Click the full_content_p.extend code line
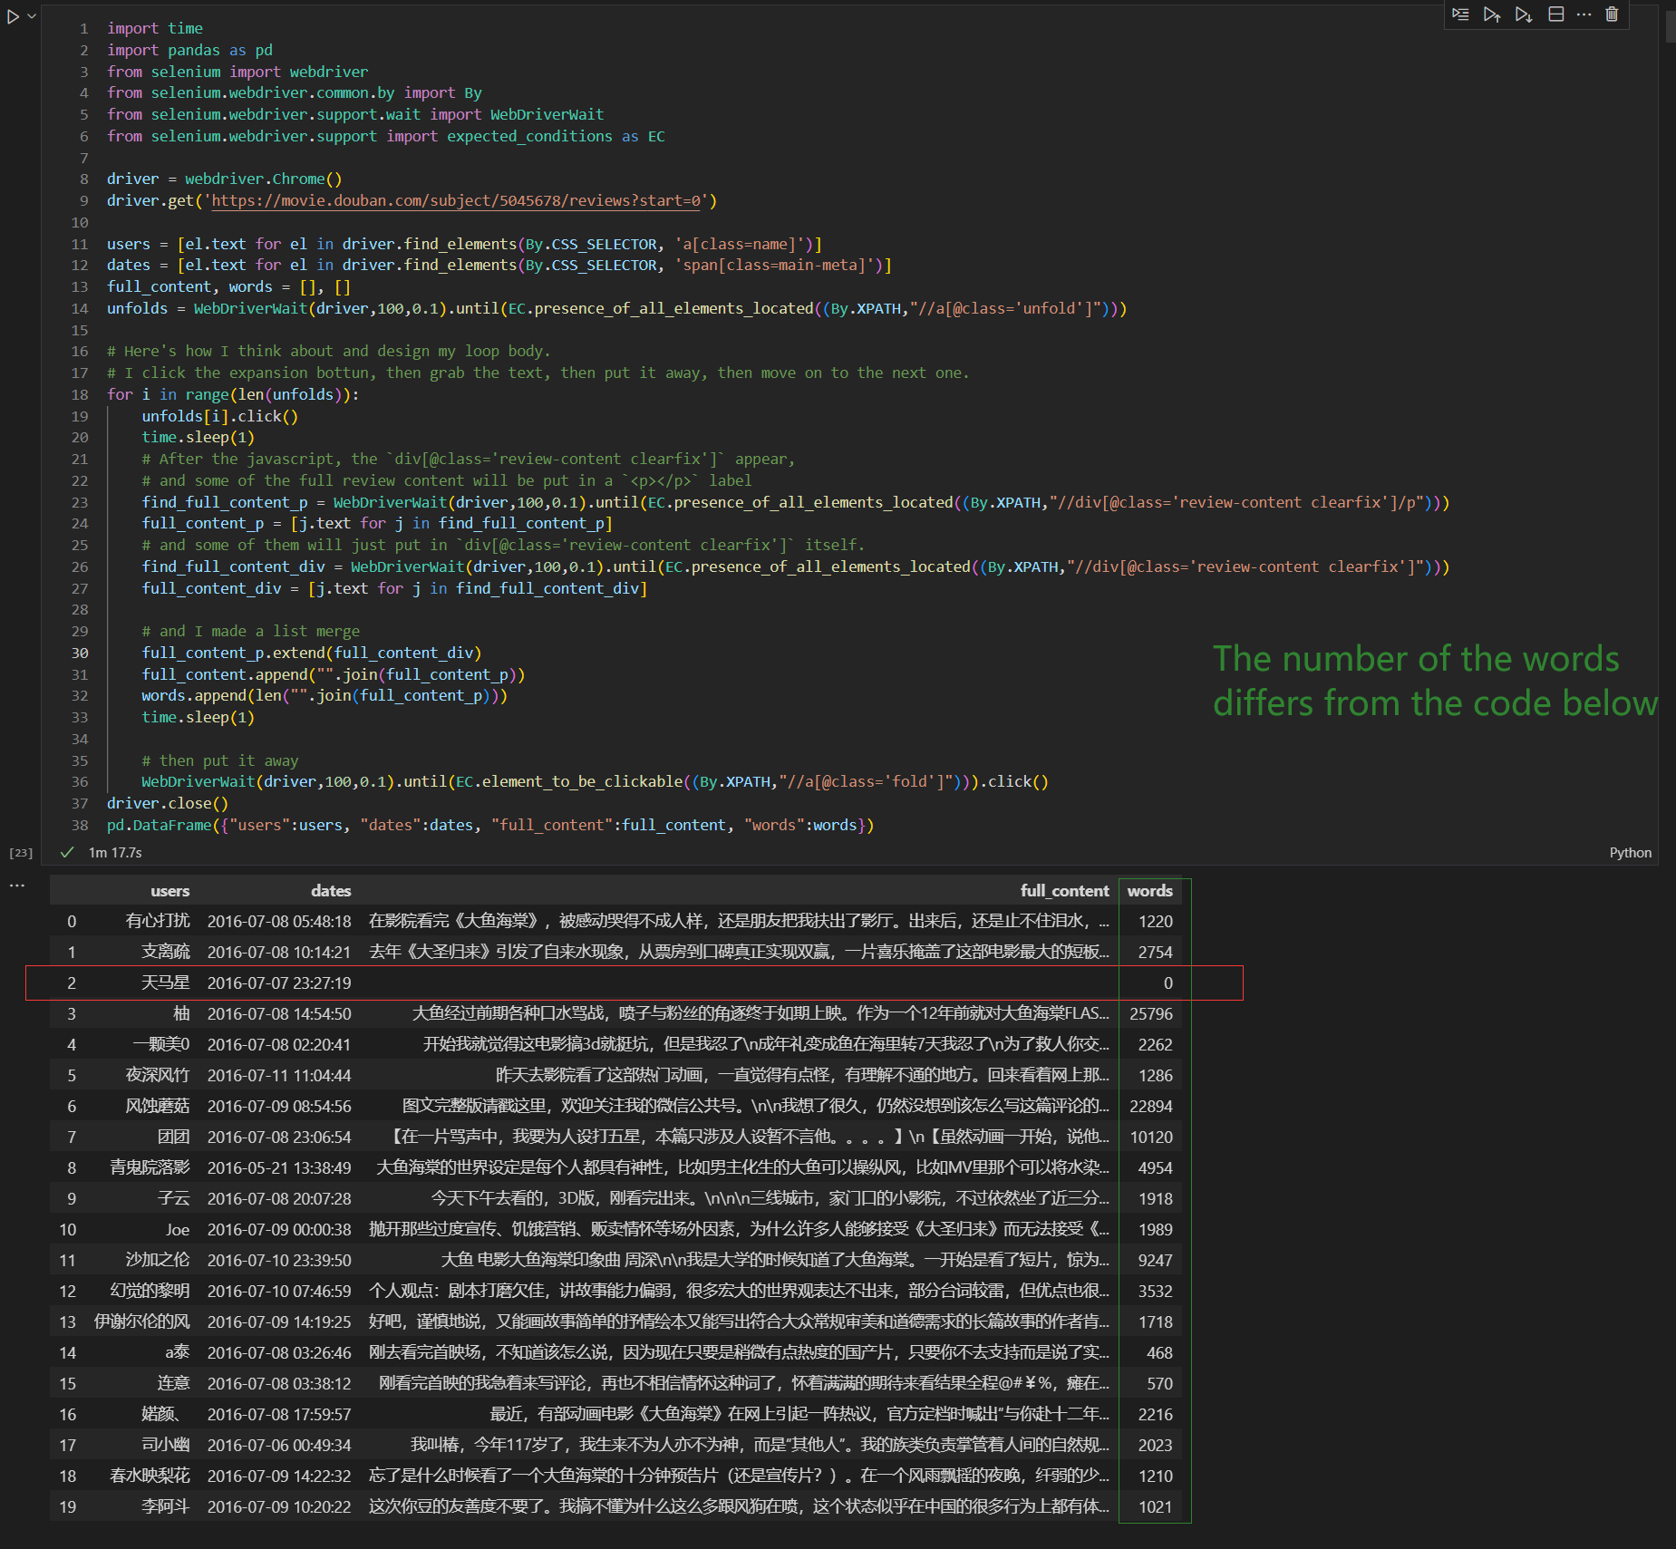The width and height of the screenshot is (1676, 1549). click(311, 653)
